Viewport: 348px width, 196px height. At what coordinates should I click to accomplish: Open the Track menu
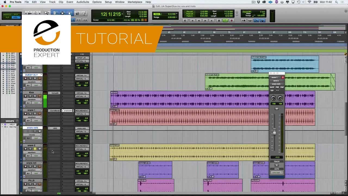(52, 2)
